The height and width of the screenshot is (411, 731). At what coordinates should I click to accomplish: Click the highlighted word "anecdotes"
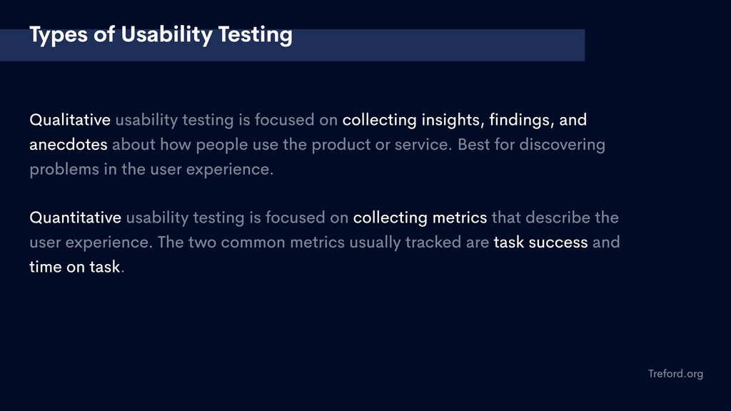(x=69, y=144)
